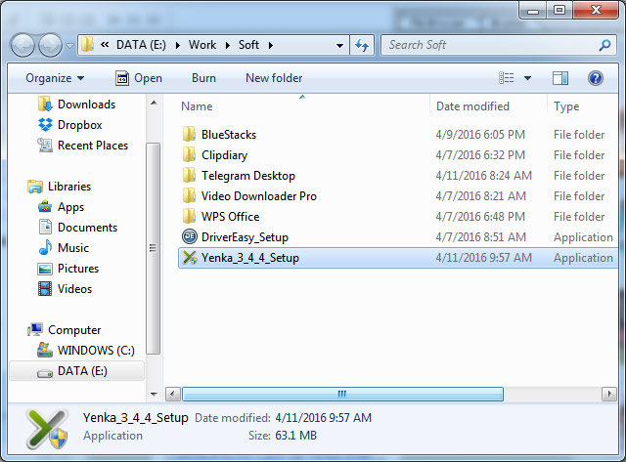The image size is (626, 462).
Task: Click the navigation pane vertical scrollbar thumb
Action: [153, 248]
